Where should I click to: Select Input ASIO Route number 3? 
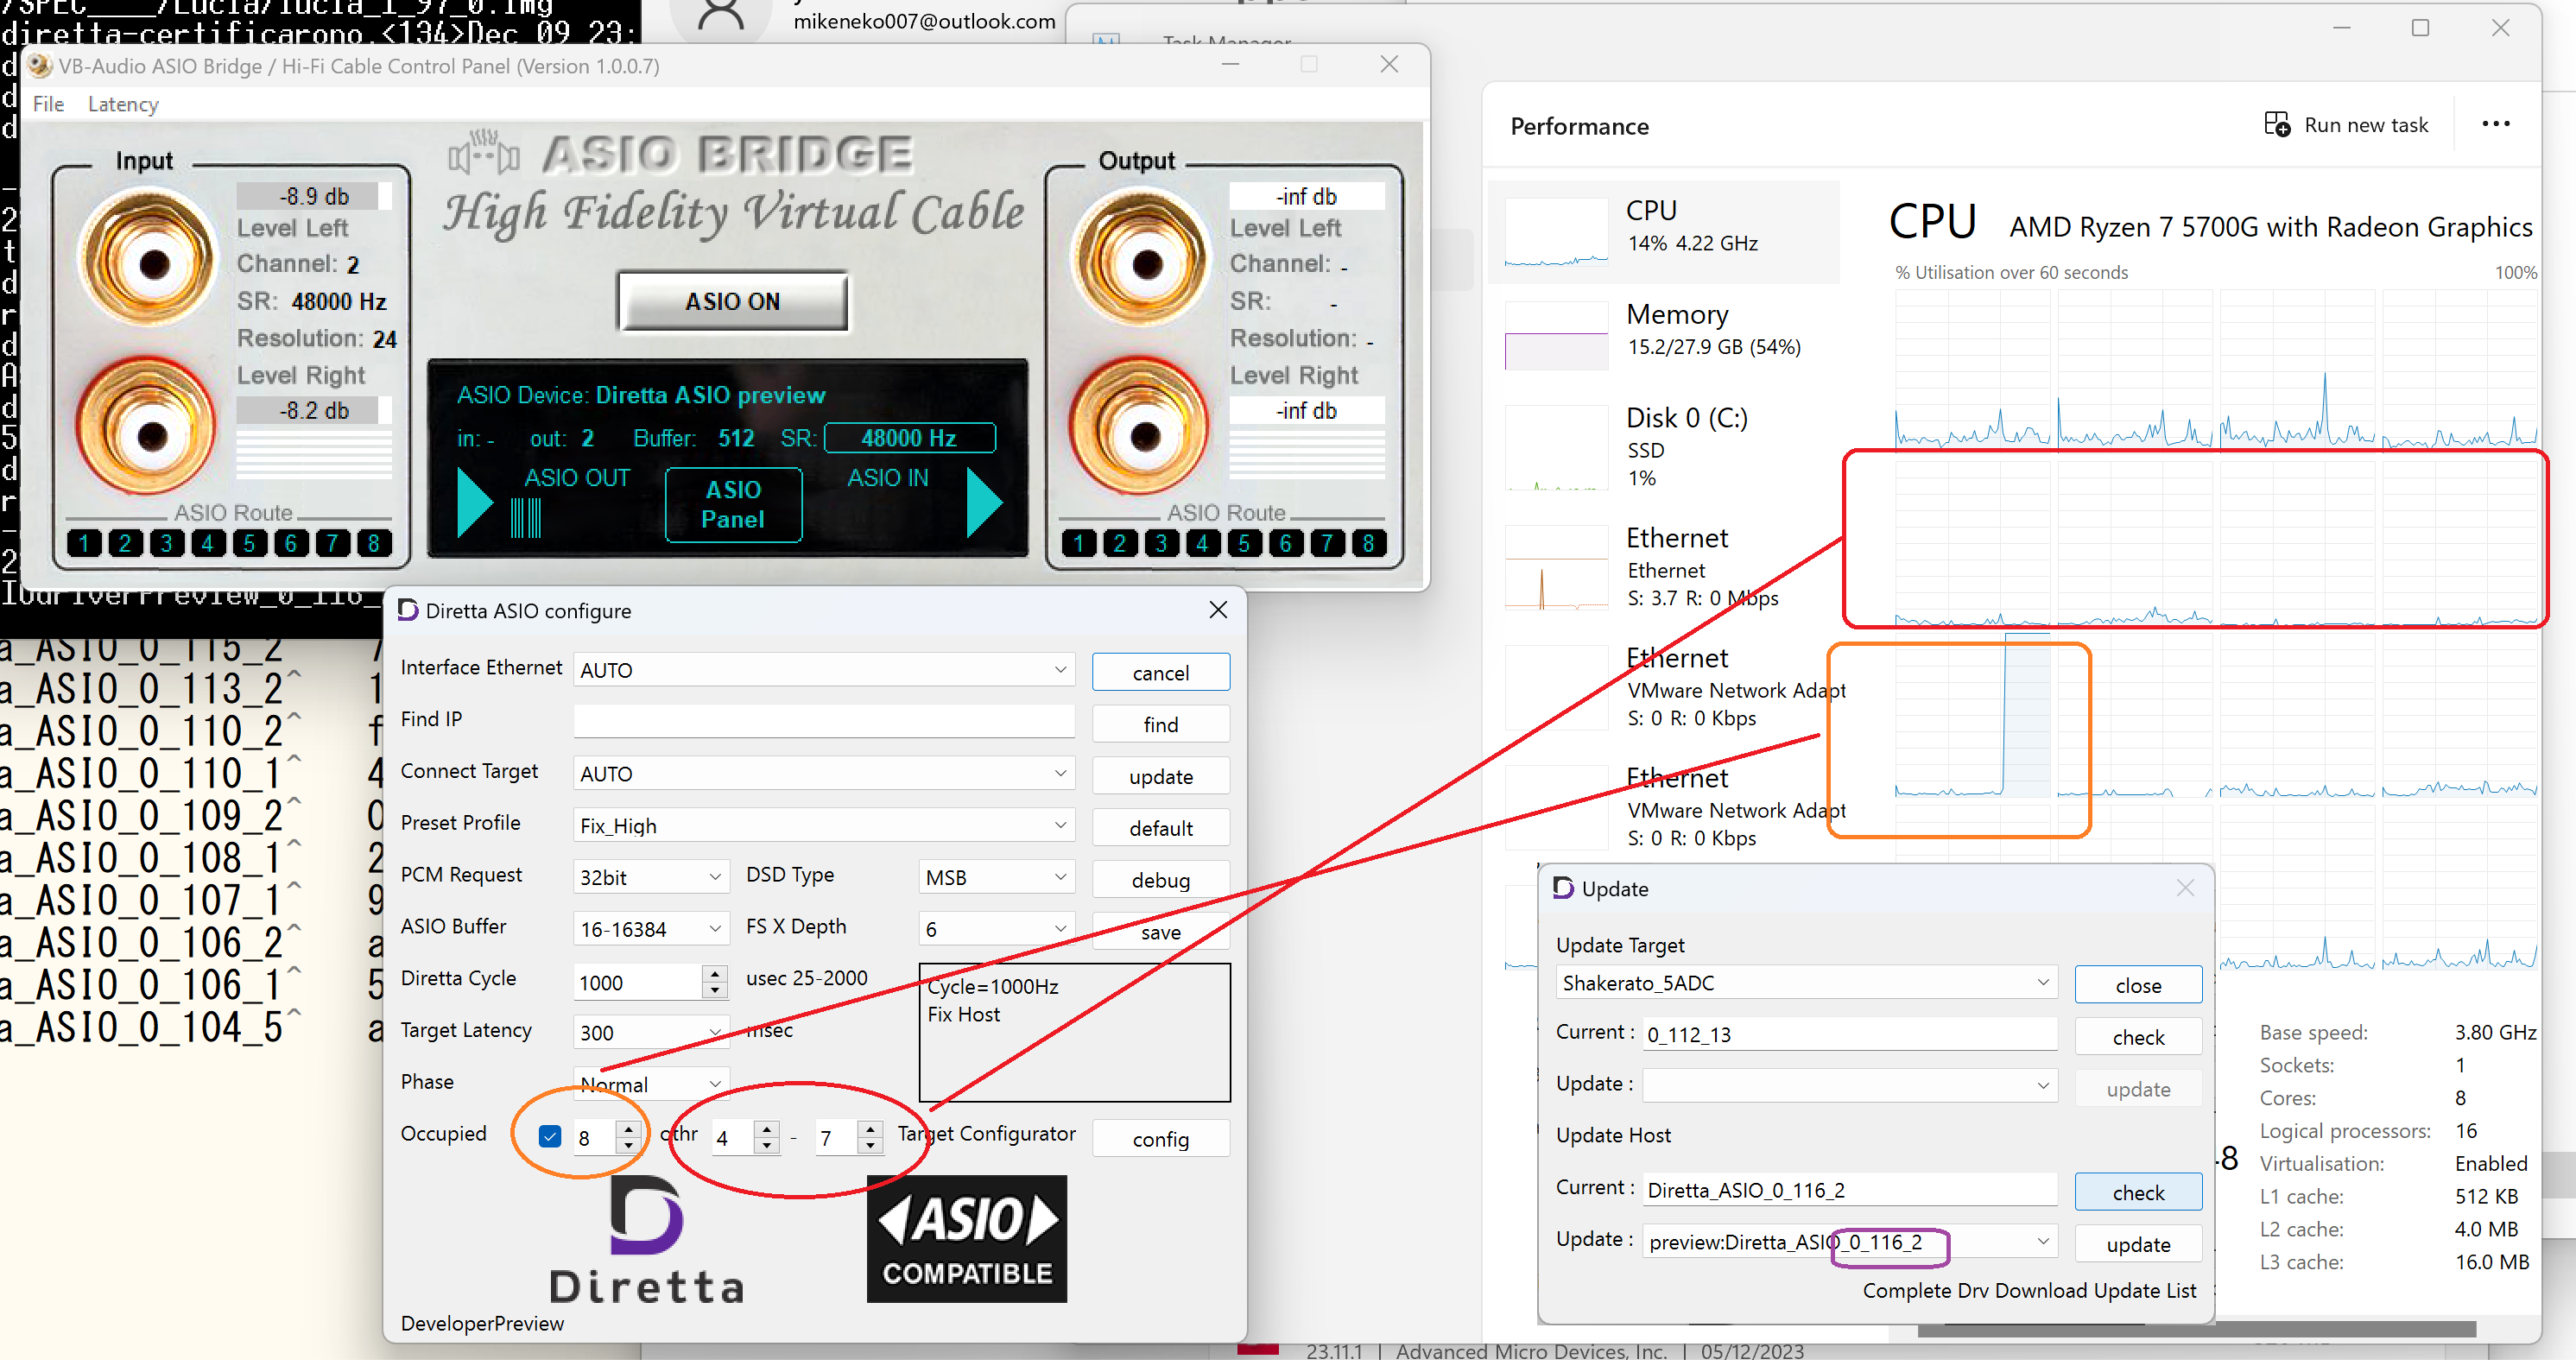pyautogui.click(x=167, y=543)
